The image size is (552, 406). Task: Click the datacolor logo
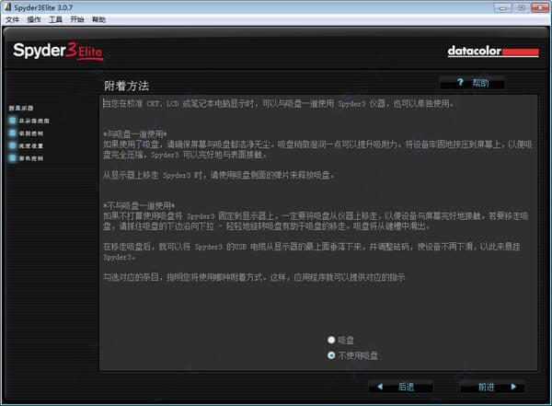(493, 52)
